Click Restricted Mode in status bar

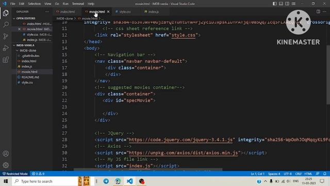(x=15, y=174)
